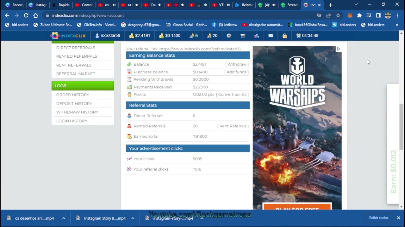Open the rockstar56 profile in site header
The image size is (405, 227).
108,36
